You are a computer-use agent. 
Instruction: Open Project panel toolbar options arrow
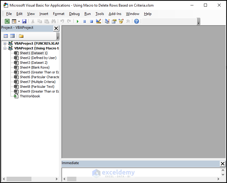tap(58, 36)
